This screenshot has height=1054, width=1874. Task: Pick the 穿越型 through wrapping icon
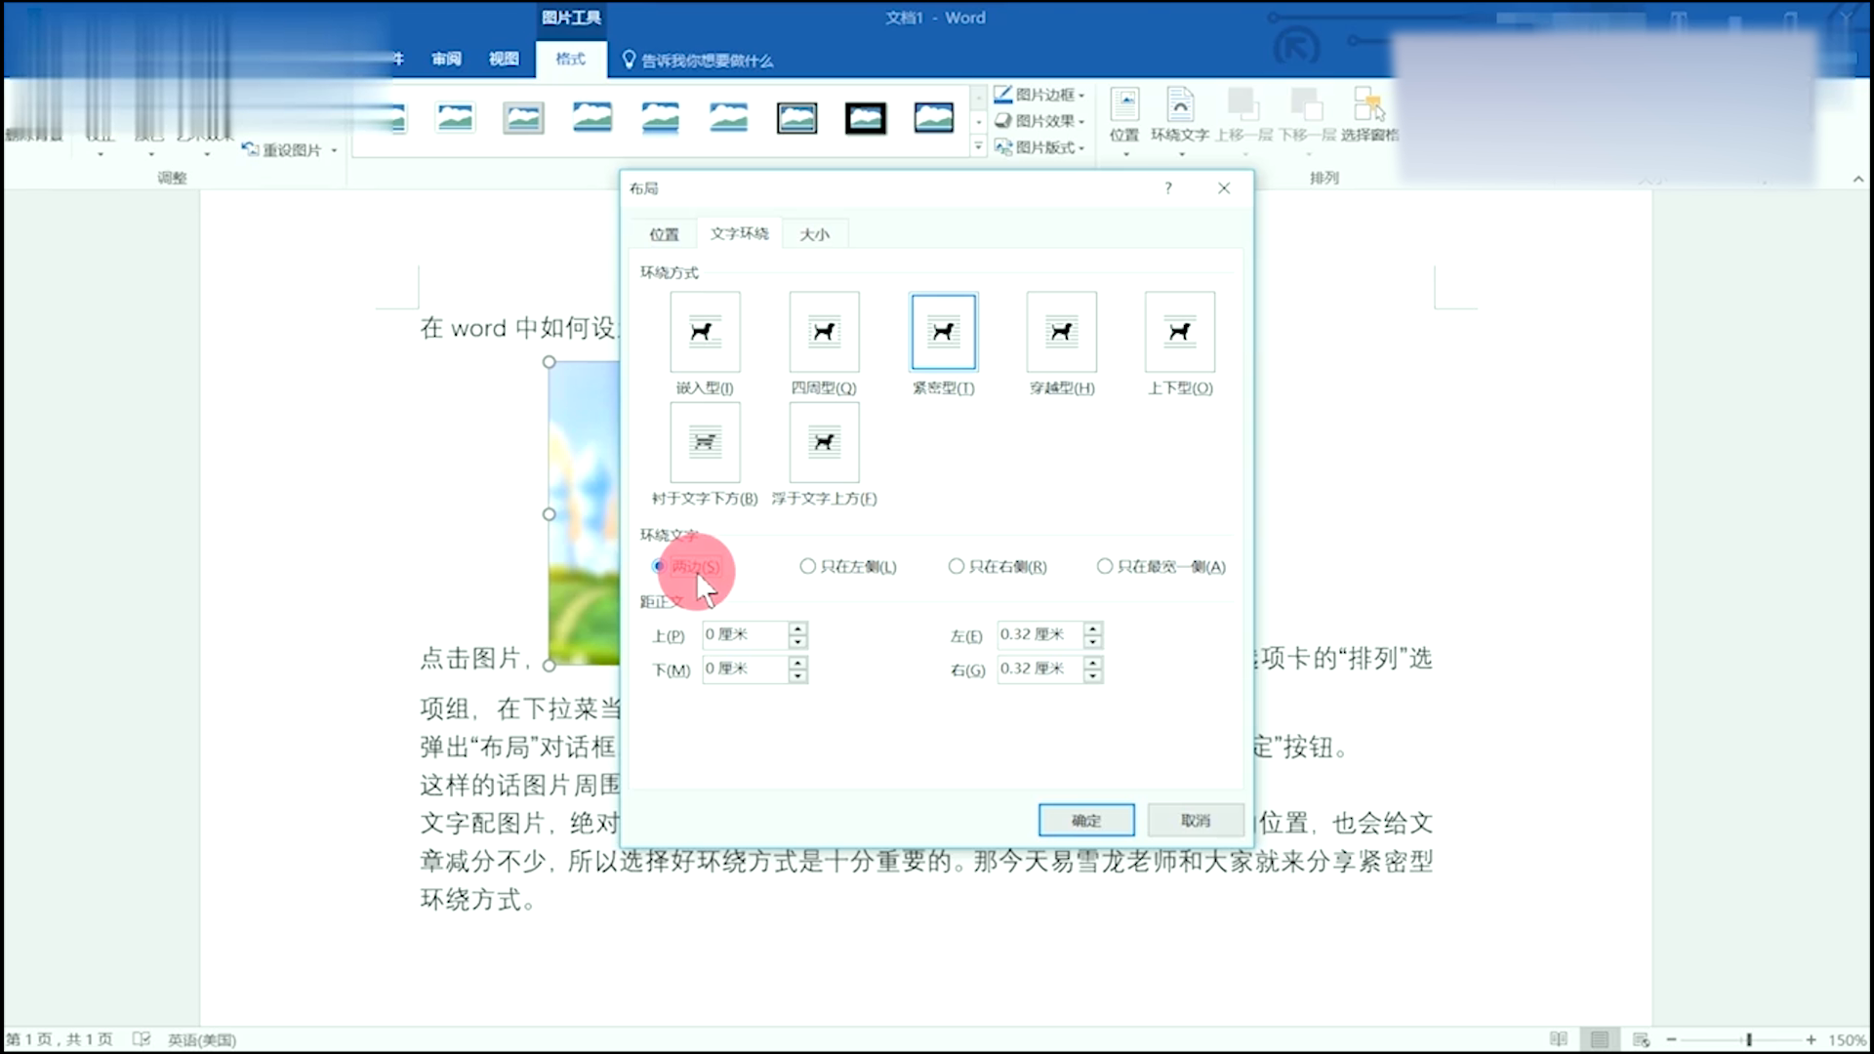coord(1061,332)
